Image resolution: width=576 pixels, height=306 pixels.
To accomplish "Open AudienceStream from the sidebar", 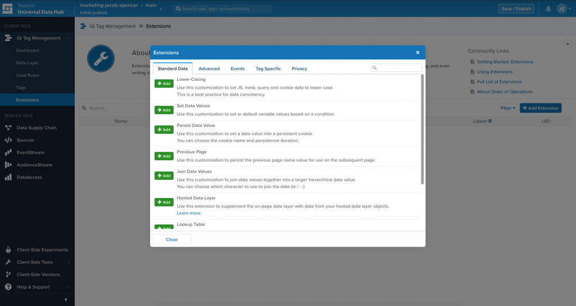I will pos(34,165).
